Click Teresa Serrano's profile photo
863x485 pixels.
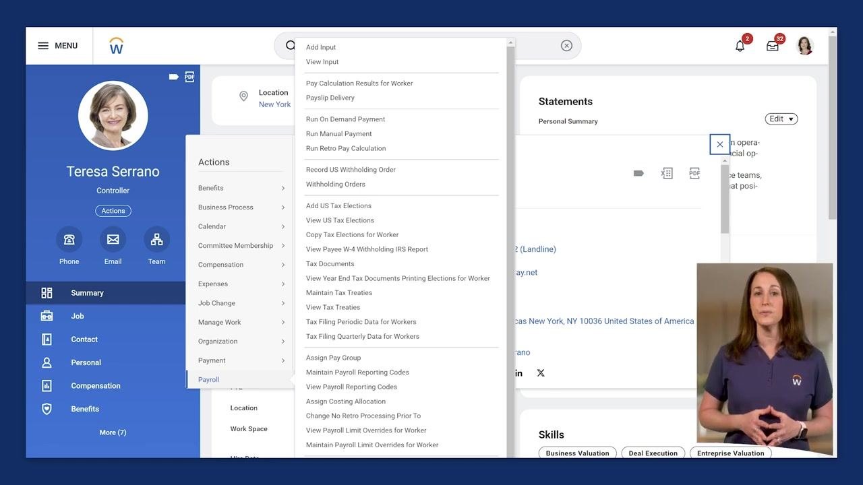pos(113,115)
